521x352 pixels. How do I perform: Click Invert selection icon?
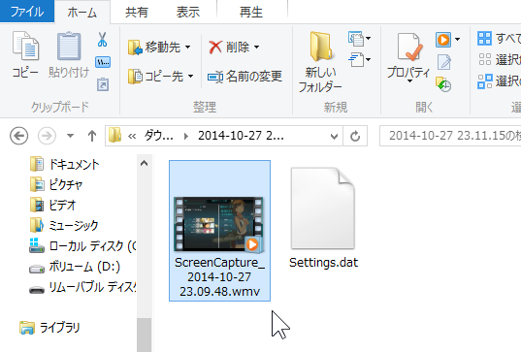[484, 81]
